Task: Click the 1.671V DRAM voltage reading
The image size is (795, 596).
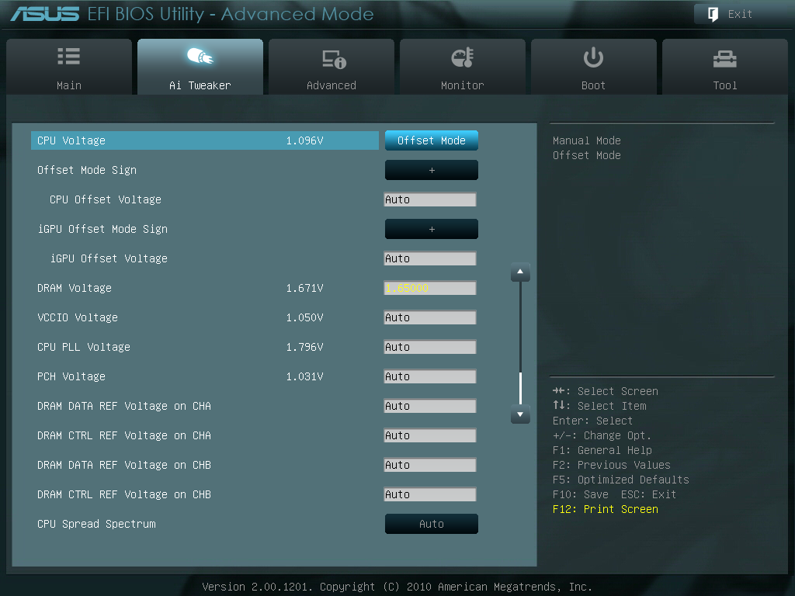Action: pyautogui.click(x=304, y=288)
